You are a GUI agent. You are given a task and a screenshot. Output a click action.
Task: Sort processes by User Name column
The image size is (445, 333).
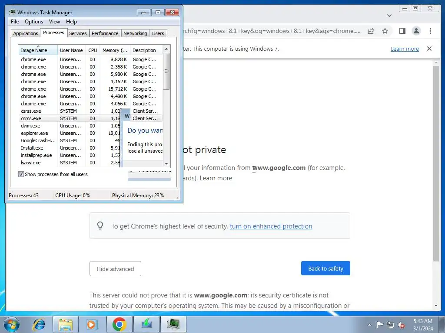(71, 50)
